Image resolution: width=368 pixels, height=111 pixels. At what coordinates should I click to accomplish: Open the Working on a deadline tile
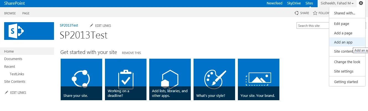(126, 79)
